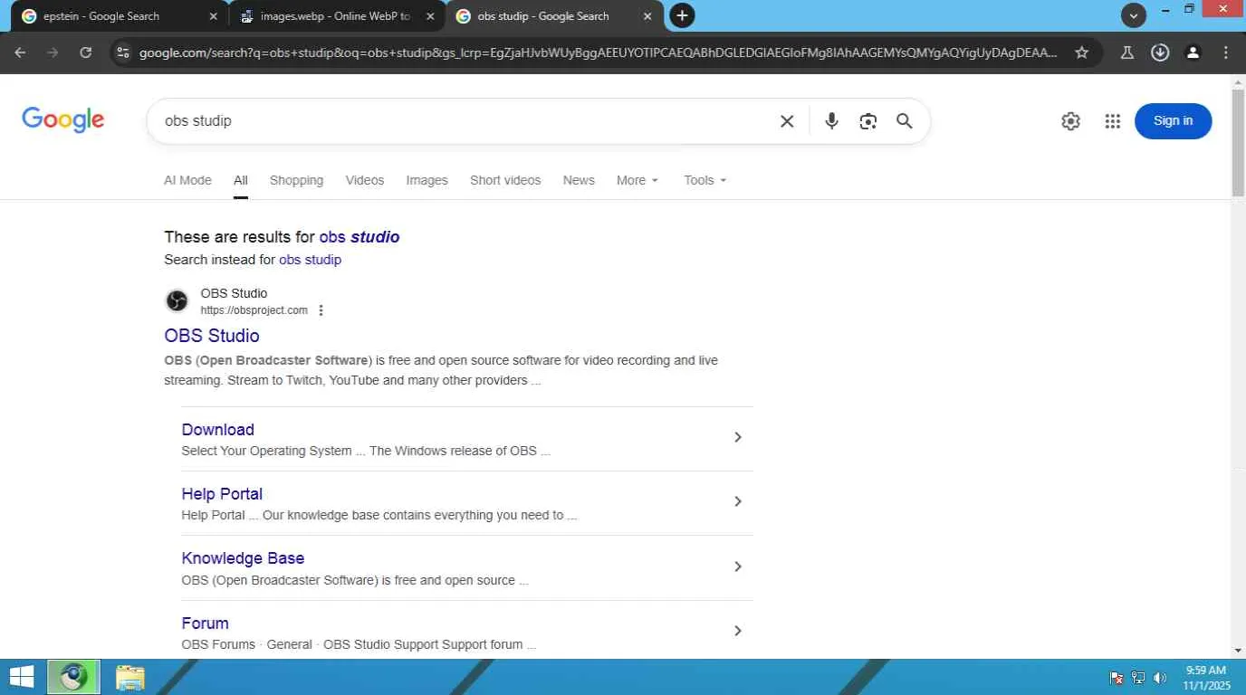Click the browser address bar URL
The height and width of the screenshot is (695, 1246).
tap(599, 52)
